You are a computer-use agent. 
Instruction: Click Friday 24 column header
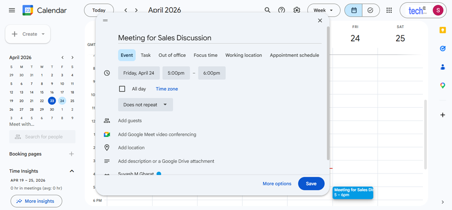coord(355,35)
